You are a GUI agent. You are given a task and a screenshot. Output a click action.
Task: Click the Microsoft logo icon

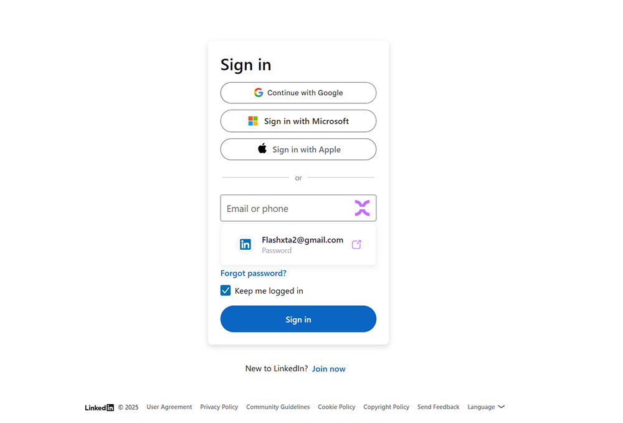[x=253, y=121]
